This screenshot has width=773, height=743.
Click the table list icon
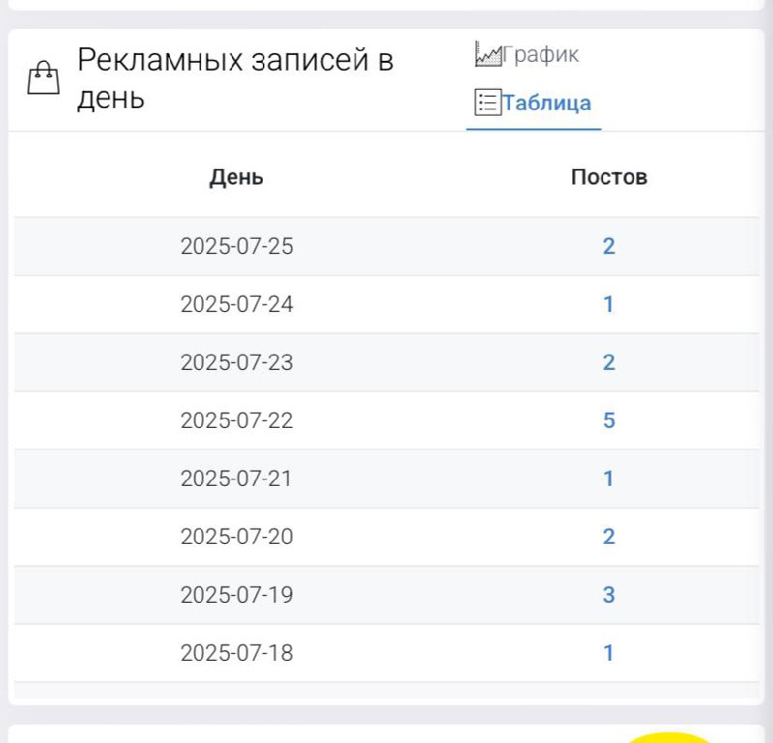[x=488, y=102]
